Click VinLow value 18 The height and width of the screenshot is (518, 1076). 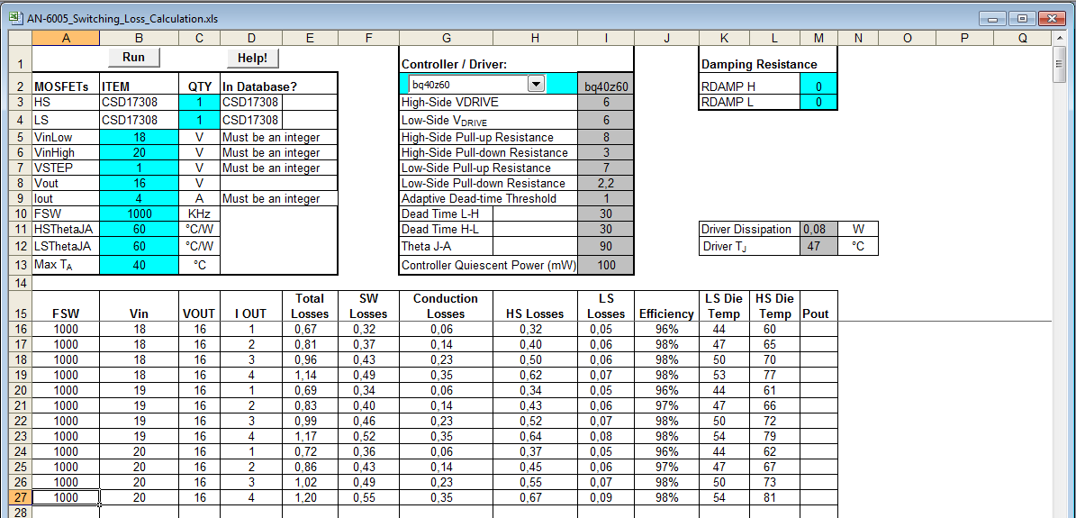tap(140, 137)
